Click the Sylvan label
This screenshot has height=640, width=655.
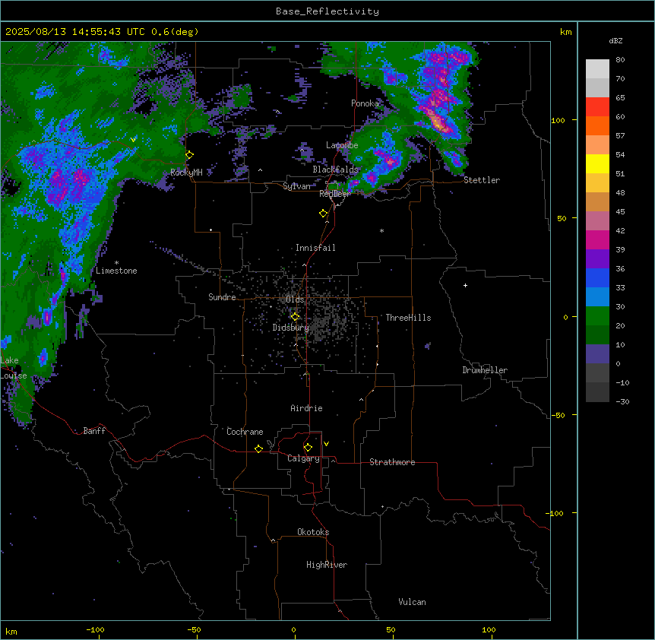pyautogui.click(x=296, y=186)
